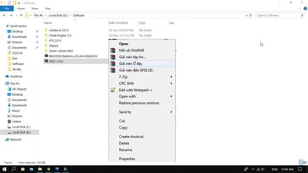Image resolution: width=308 pixels, height=173 pixels.
Task: Switch to the Share ribbon tab
Action: click(35, 9)
